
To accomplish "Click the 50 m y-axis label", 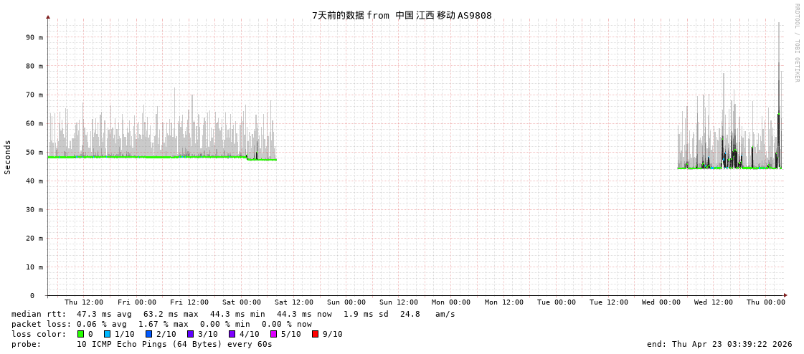I will [x=34, y=152].
